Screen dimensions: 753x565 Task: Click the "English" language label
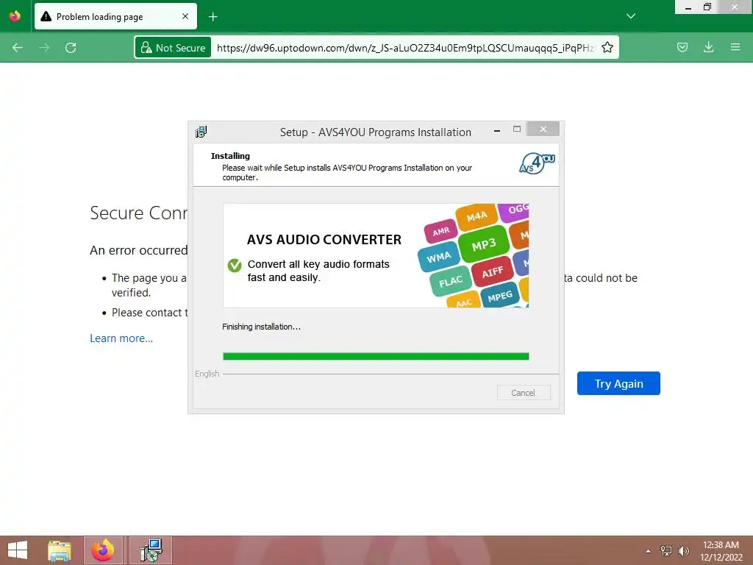click(207, 374)
